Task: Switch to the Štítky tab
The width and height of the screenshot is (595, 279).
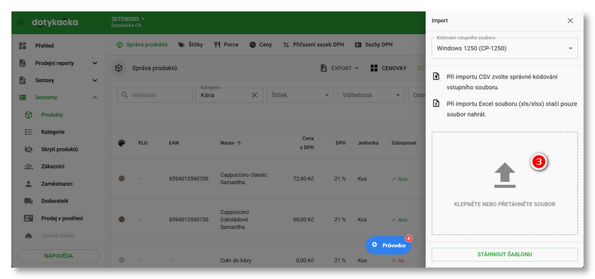Action: (190, 45)
